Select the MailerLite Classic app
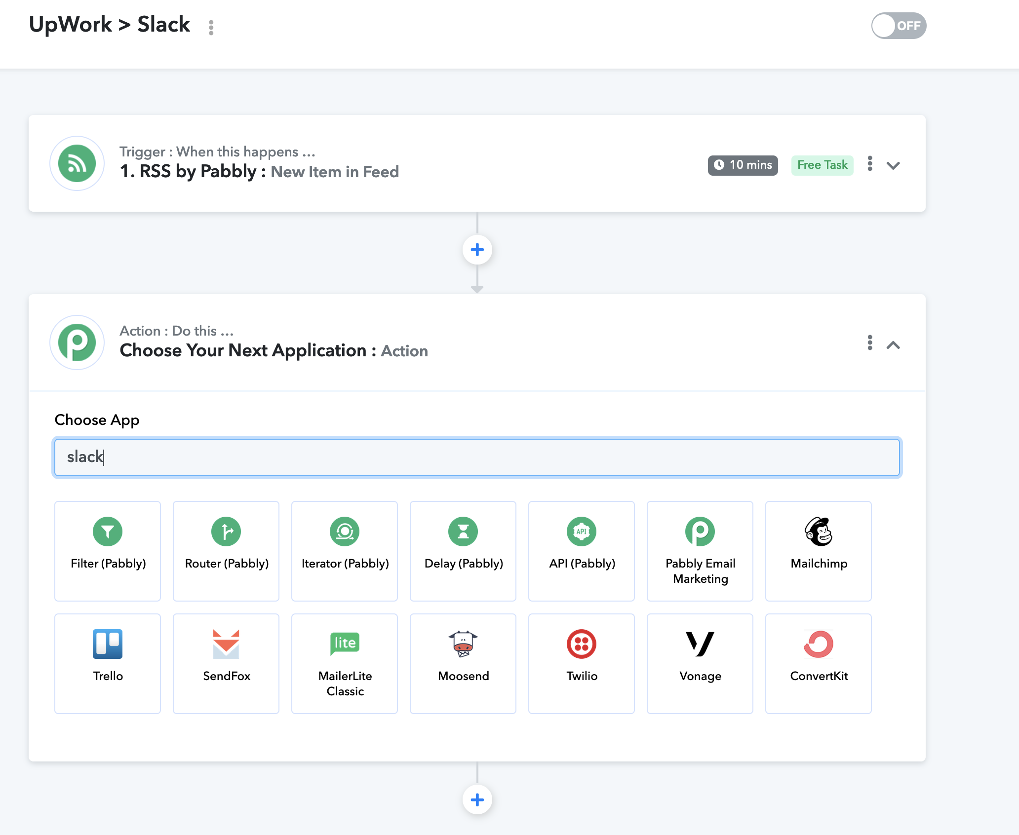The height and width of the screenshot is (835, 1019). click(x=345, y=664)
